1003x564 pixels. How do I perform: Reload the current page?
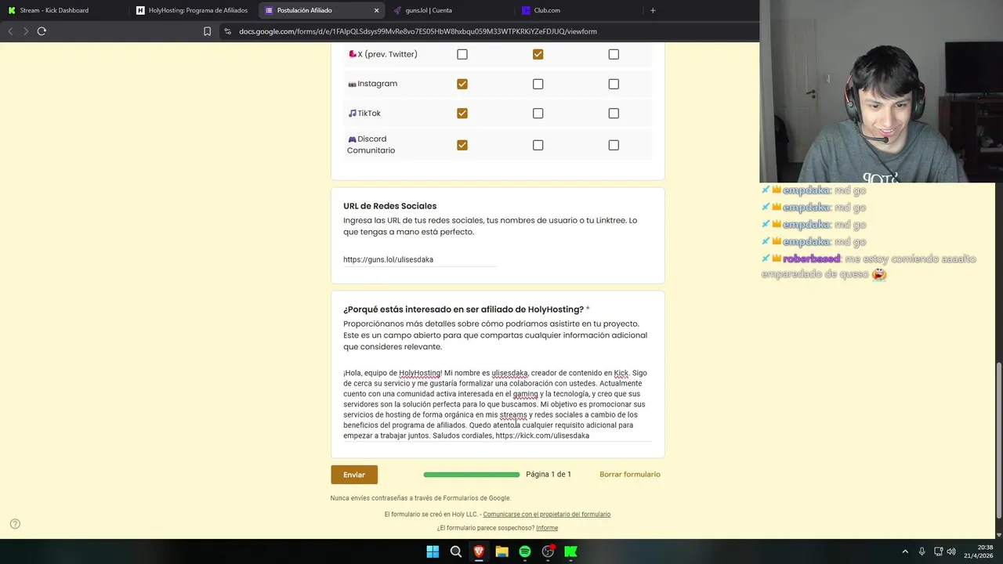pos(42,31)
